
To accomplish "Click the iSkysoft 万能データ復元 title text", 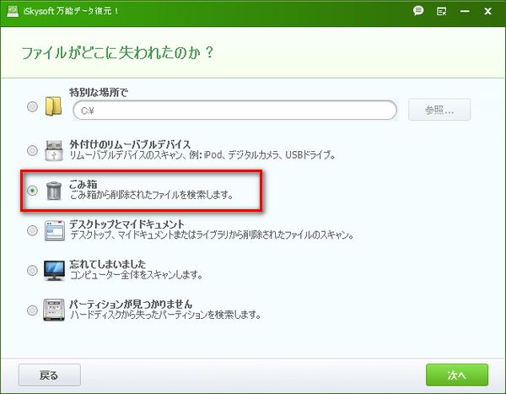I will [x=71, y=11].
